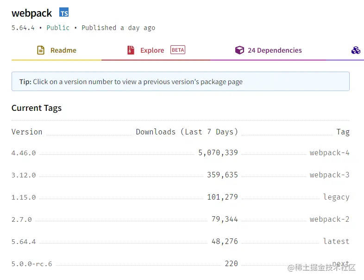The height and width of the screenshot is (280, 364).
Task: Click the webpack-2 tag
Action: click(x=330, y=219)
